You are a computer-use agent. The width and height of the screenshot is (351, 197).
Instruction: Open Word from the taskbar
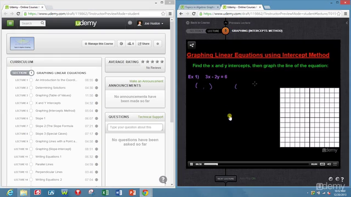click(x=119, y=192)
